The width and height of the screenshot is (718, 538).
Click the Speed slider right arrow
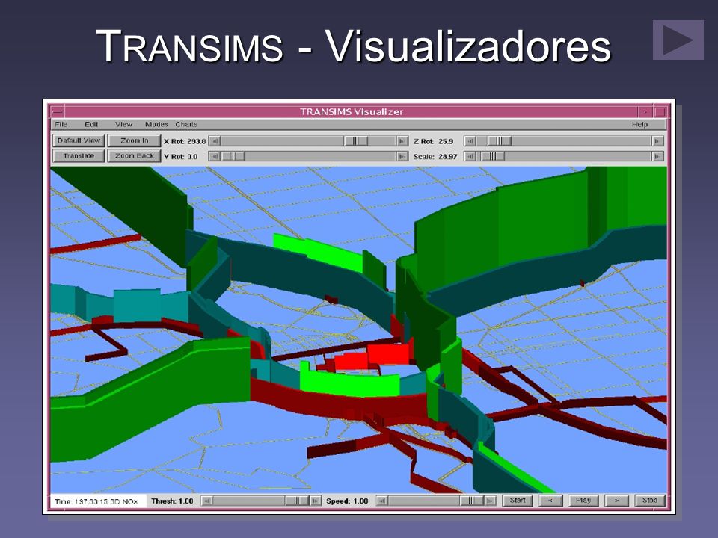click(491, 501)
